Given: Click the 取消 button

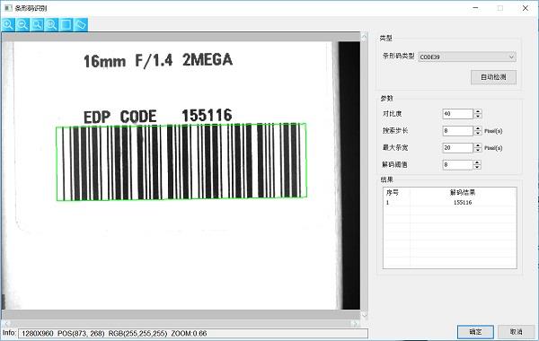Looking at the screenshot, I should pyautogui.click(x=516, y=332).
